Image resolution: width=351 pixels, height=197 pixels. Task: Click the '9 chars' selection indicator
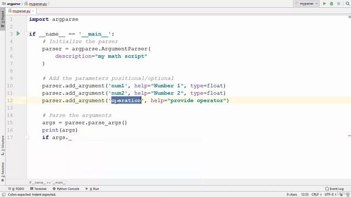click(x=292, y=195)
